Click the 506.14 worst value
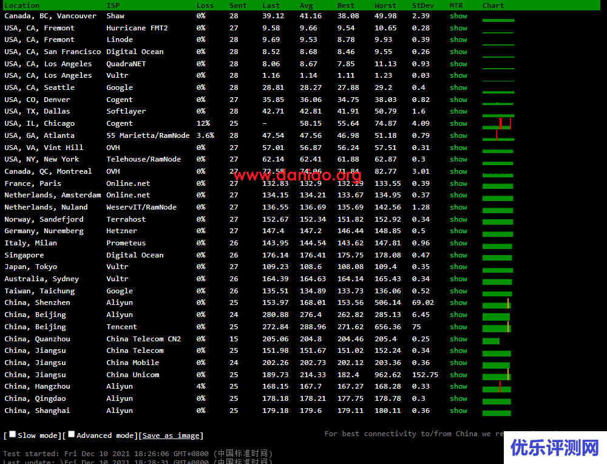The height and width of the screenshot is (464, 607). coord(387,302)
